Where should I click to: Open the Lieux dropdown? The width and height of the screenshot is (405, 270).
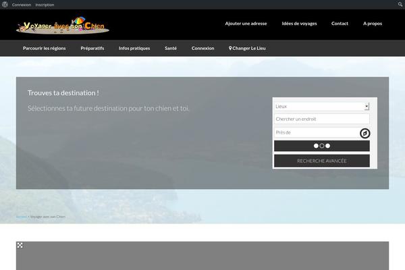coord(321,106)
